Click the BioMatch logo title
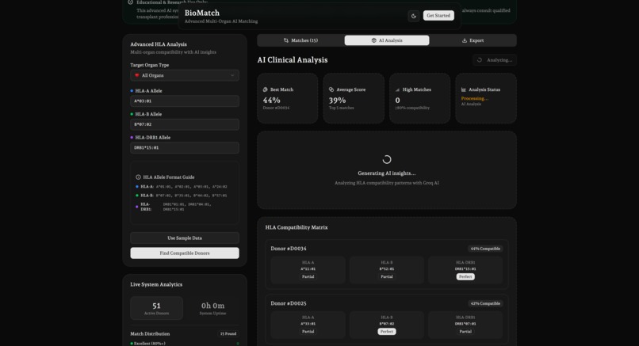 (x=202, y=13)
